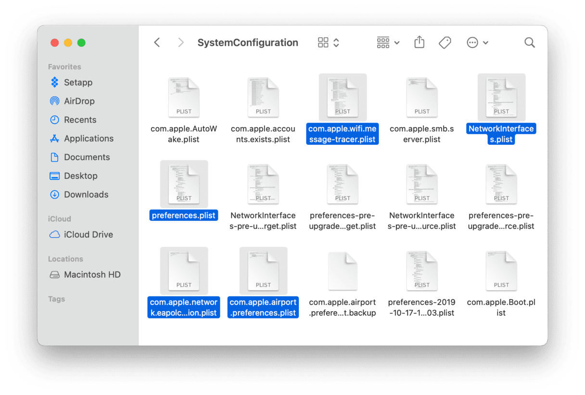The width and height of the screenshot is (585, 395).
Task: Select the preferences-2019-10-17-1...03.plist file icon
Action: [x=422, y=271]
